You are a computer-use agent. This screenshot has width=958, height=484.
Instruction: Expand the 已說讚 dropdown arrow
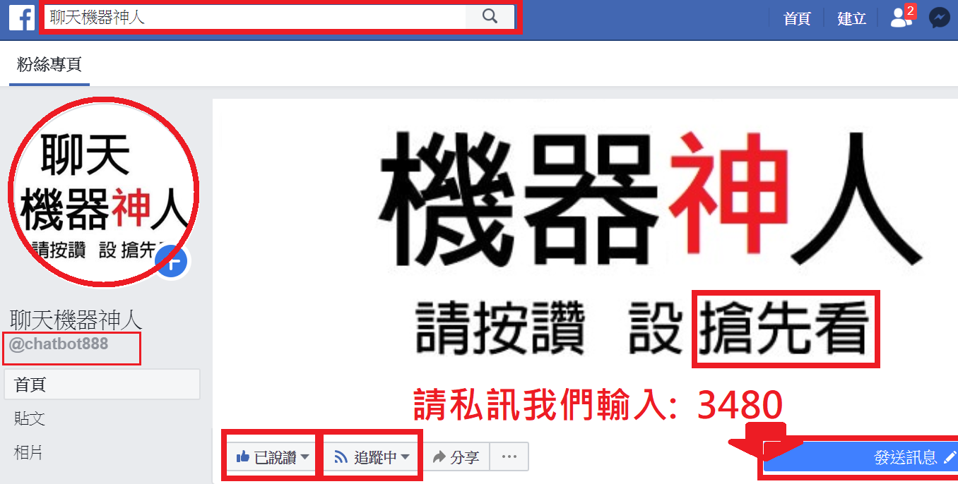(x=304, y=457)
